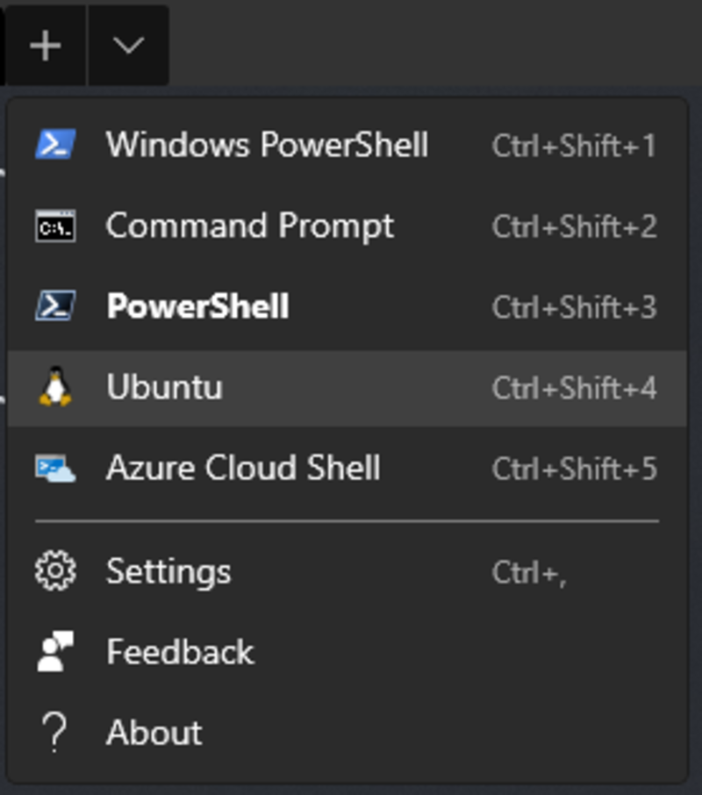The image size is (702, 795).
Task: Click the Azure Cloud Shell cloud icon
Action: click(x=55, y=468)
